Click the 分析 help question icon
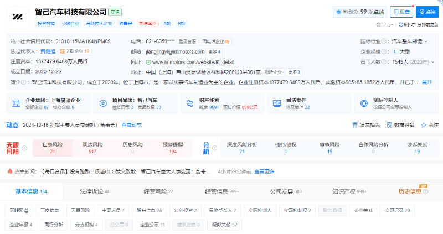The image size is (443, 234). (x=214, y=148)
